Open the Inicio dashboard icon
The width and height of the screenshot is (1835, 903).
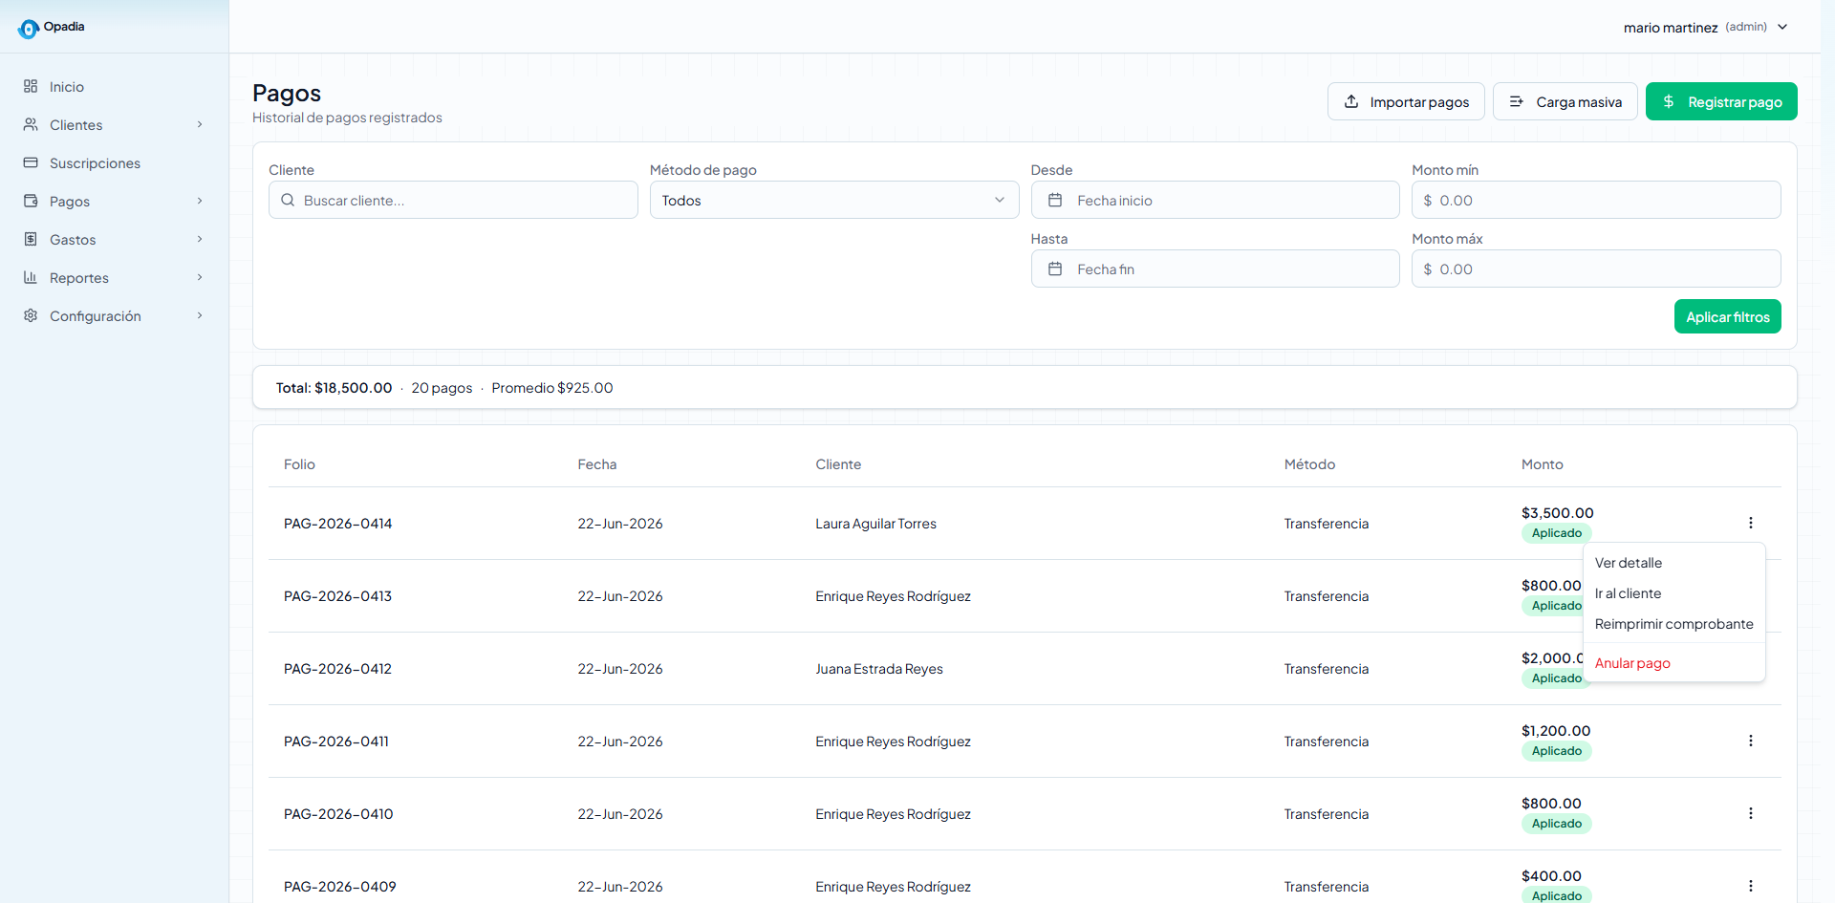coord(31,86)
